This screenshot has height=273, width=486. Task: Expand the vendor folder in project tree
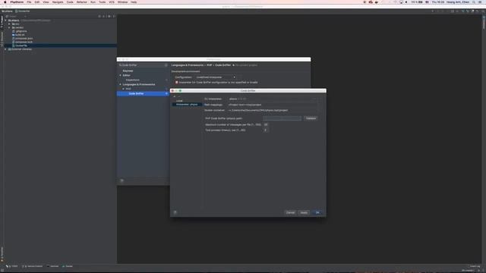click(x=9, y=27)
